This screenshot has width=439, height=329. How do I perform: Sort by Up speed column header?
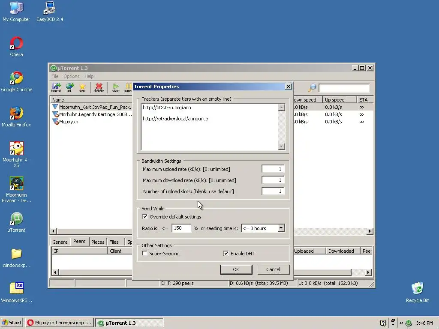[x=340, y=99]
